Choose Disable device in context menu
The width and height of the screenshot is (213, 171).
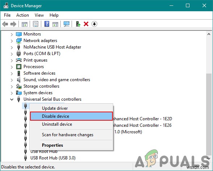point(71,116)
